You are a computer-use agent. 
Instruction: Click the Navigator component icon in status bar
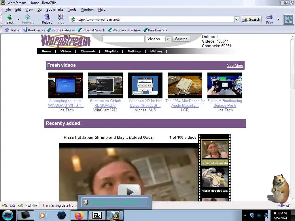[5, 205]
